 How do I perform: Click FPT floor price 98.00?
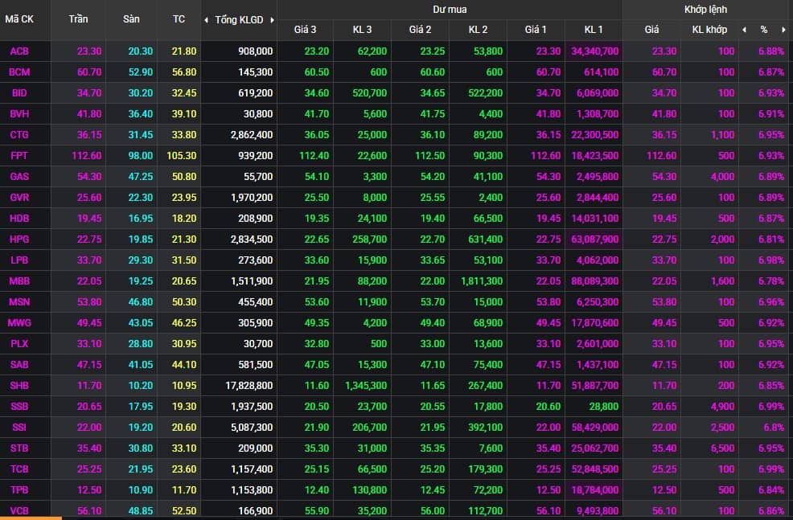[141, 156]
